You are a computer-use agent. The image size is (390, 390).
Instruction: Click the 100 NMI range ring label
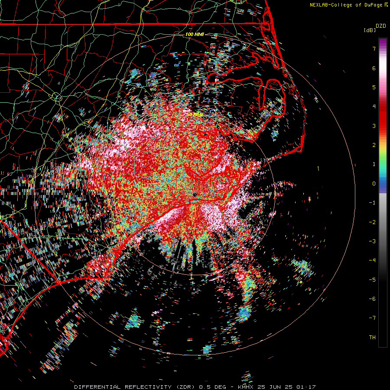click(x=195, y=34)
